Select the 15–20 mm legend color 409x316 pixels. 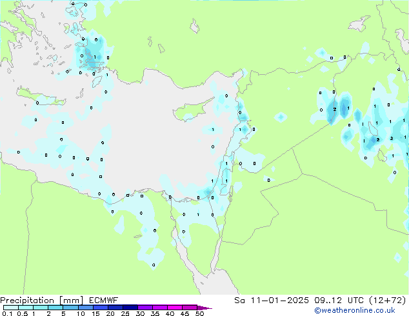(x=100, y=308)
